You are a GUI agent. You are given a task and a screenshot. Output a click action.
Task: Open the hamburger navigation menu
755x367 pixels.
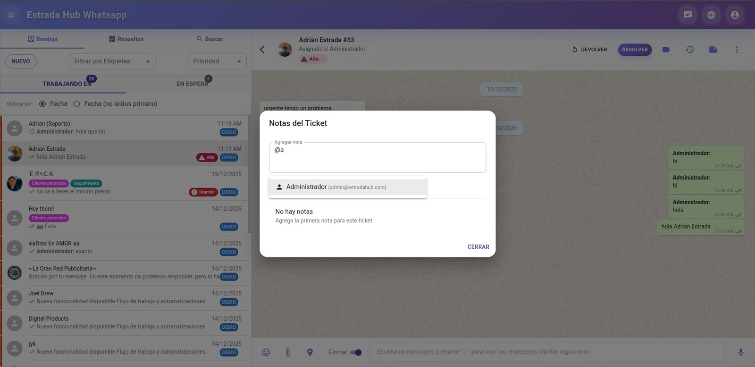click(x=11, y=15)
